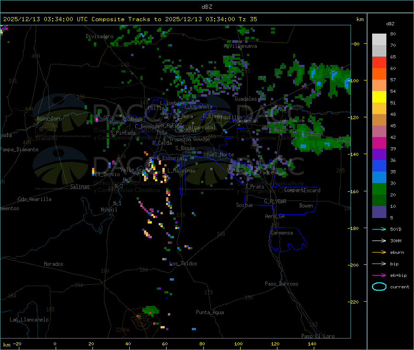Image resolution: width=414 pixels, height=350 pixels.
Task: Click the Punta_Agua map label
Action: pos(210,313)
